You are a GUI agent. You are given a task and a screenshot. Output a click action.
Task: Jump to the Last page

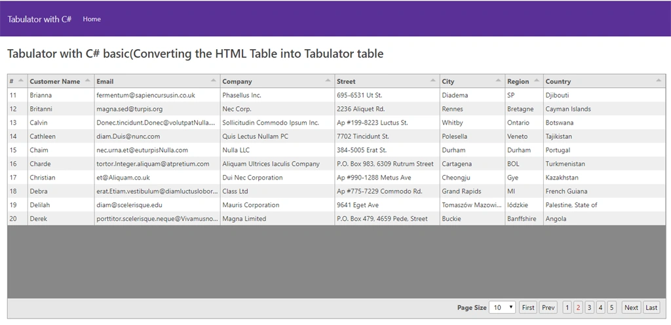651,307
